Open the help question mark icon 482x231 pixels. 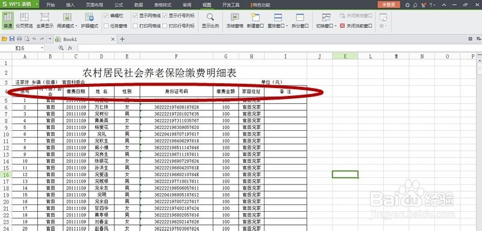click(x=431, y=5)
